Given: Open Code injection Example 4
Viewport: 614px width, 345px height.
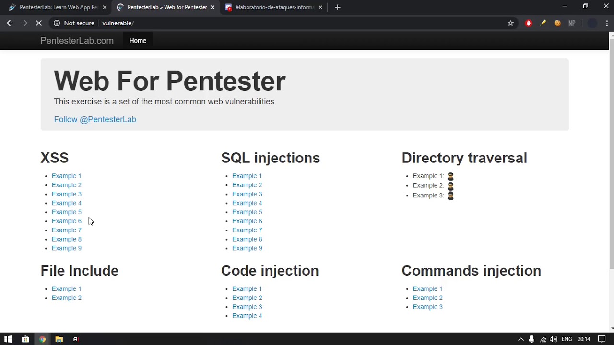Looking at the screenshot, I should click(247, 316).
